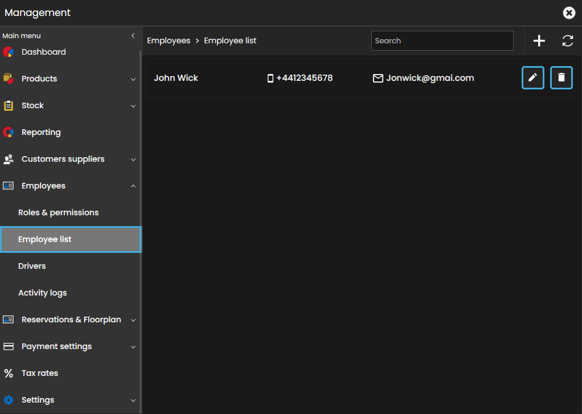Viewport: 582px width, 414px height.
Task: Open Activity logs submenu item
Action: point(42,293)
